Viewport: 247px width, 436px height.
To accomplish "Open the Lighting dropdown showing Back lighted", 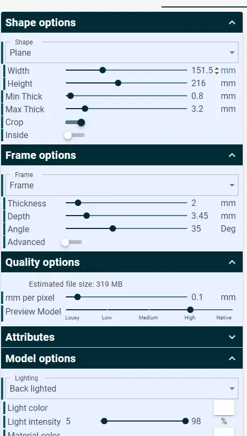I will point(122,388).
